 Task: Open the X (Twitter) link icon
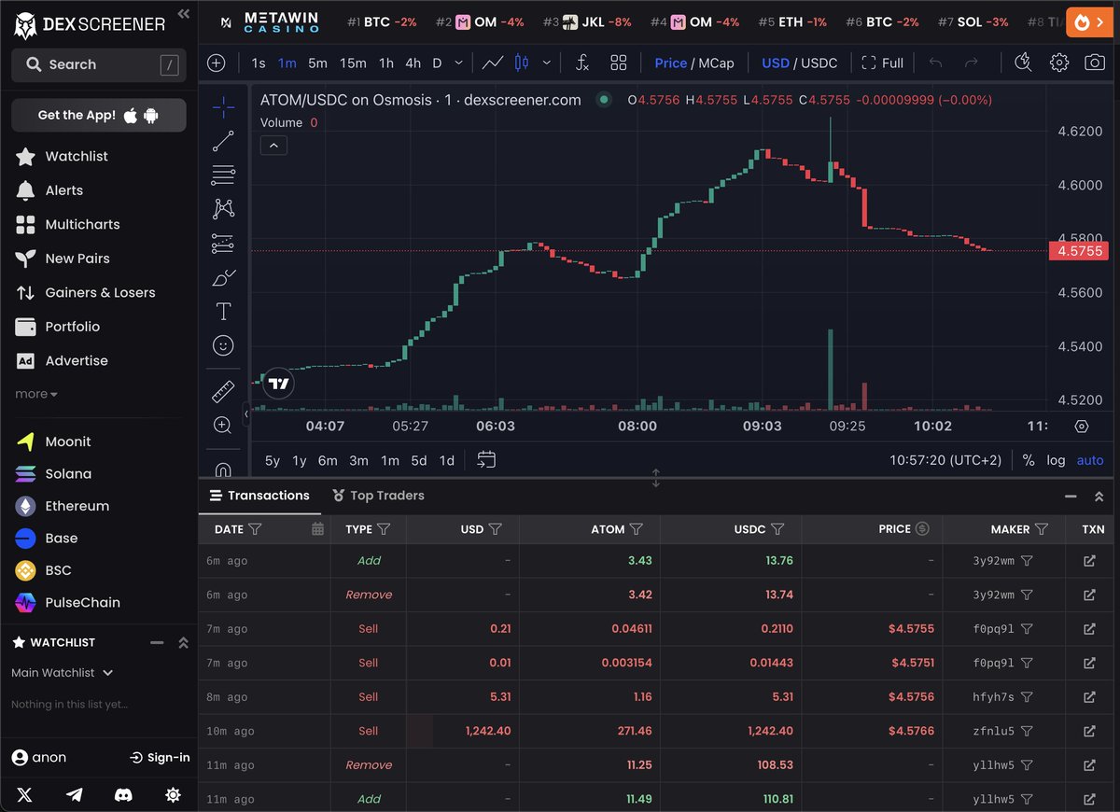[x=24, y=794]
